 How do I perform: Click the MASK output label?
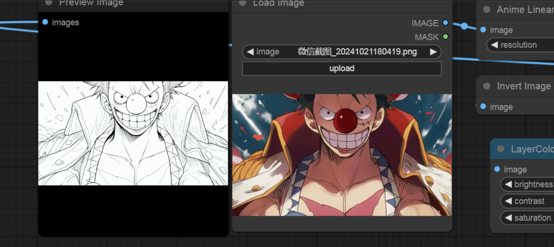click(x=426, y=37)
